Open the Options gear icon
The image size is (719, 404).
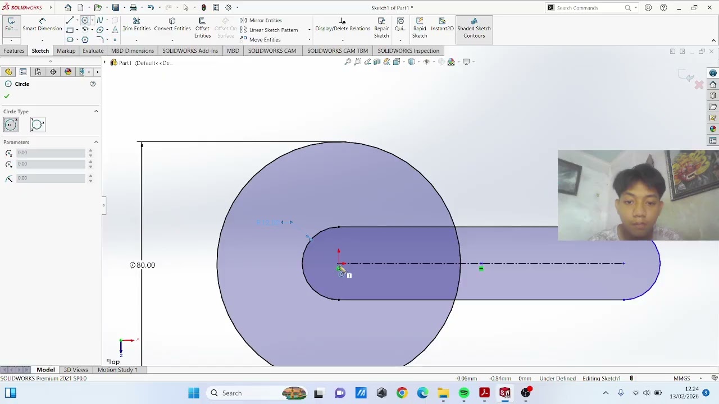point(229,8)
